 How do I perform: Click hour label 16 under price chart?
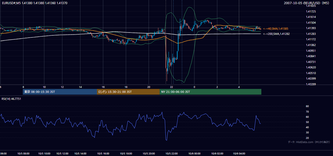pos(103,87)
